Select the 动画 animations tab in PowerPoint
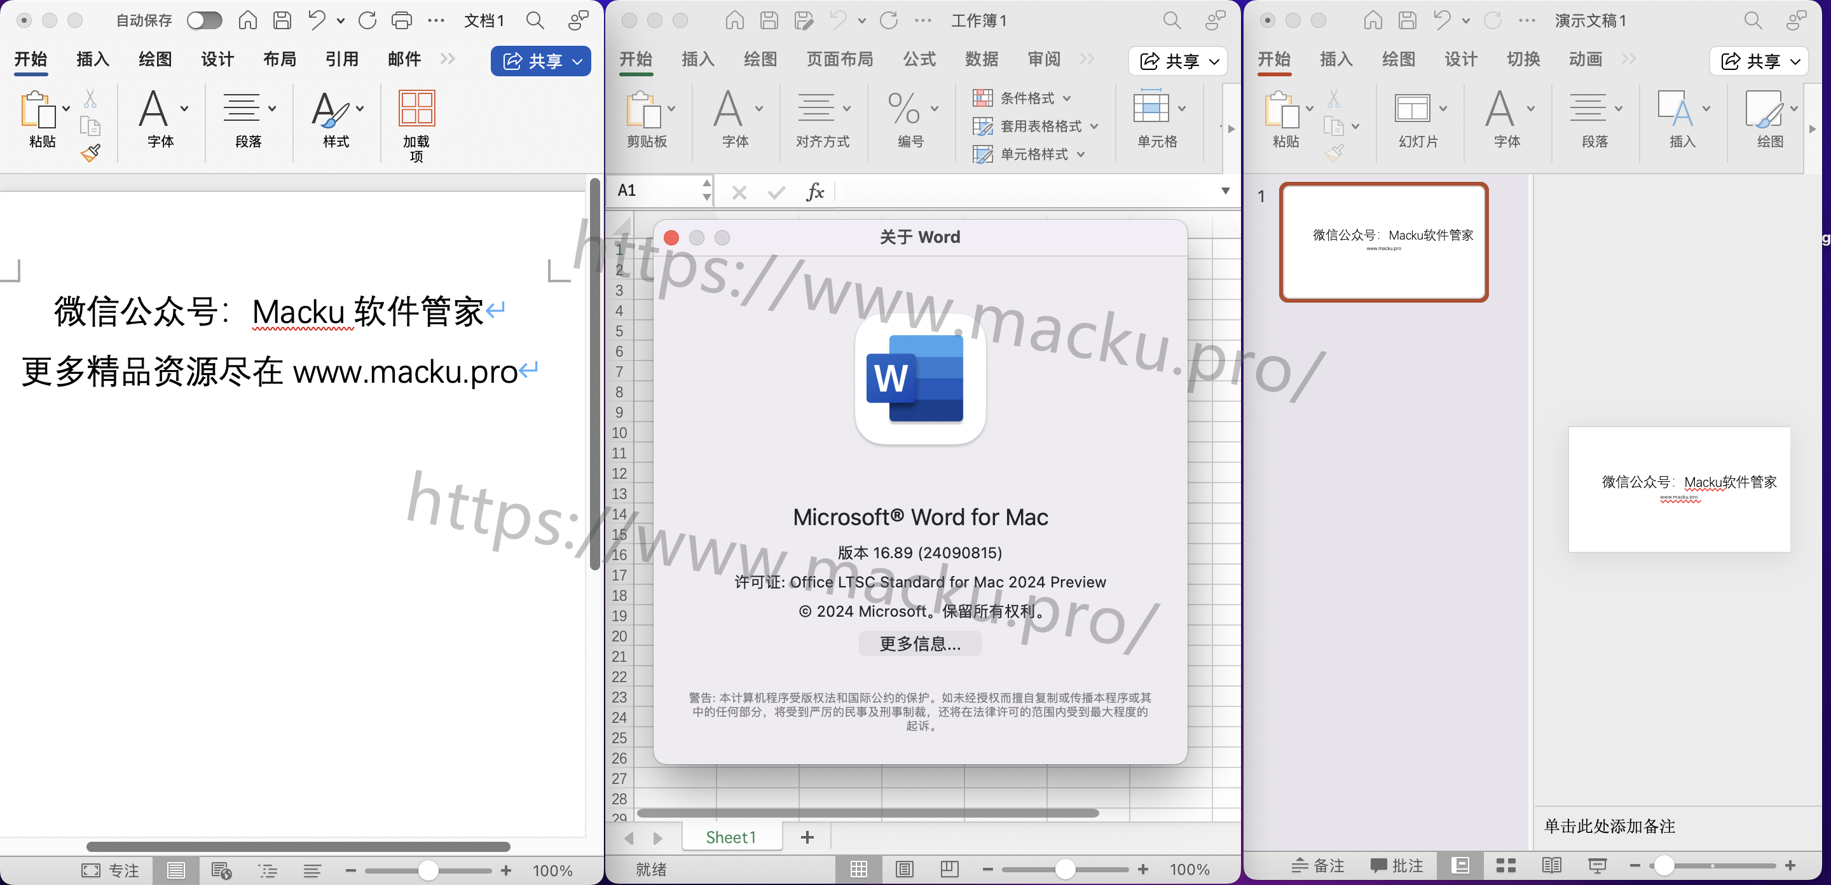The image size is (1831, 885). tap(1586, 59)
